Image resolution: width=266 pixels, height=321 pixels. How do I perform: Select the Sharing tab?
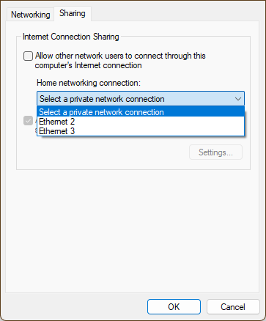(x=73, y=13)
